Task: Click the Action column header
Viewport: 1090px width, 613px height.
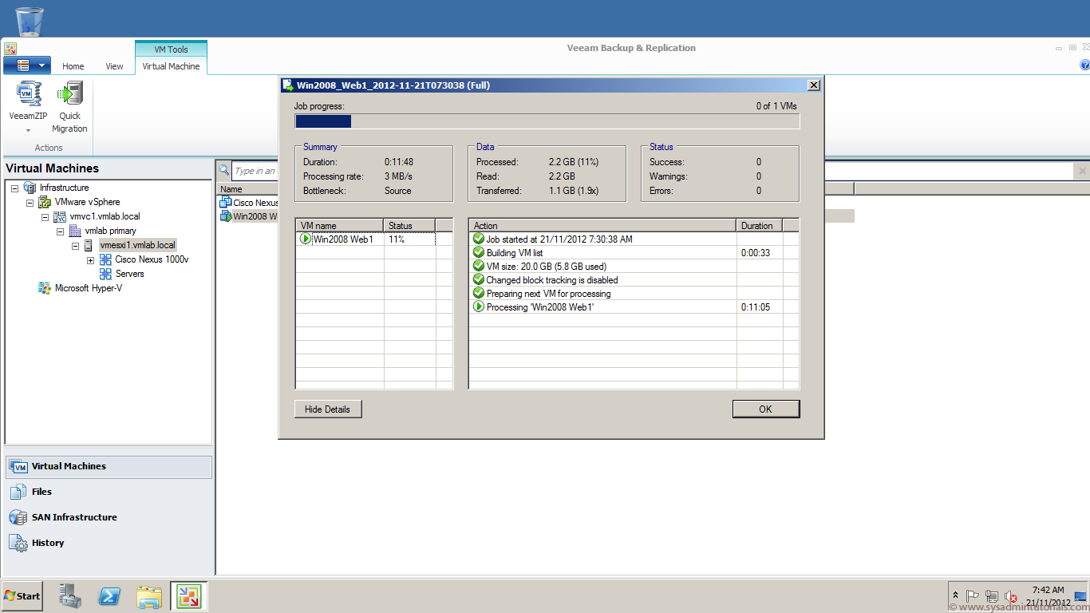Action: tap(602, 226)
